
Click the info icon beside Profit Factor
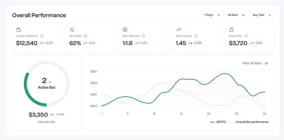click(196, 36)
